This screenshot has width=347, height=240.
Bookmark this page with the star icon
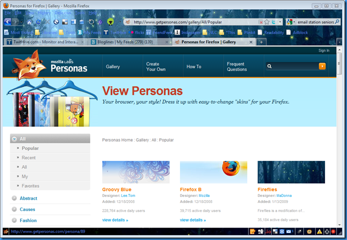267,22
